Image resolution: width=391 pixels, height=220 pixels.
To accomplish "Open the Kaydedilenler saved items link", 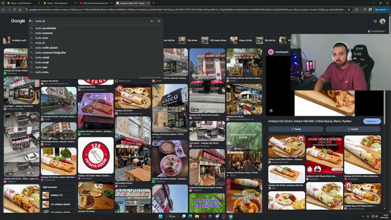I will click(376, 31).
